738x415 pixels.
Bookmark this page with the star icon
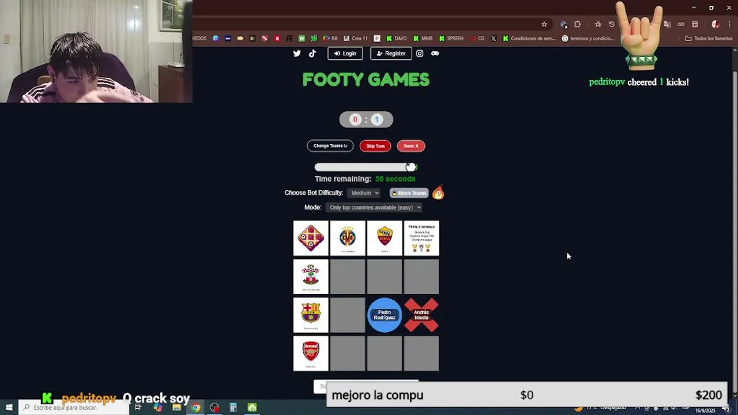coord(544,24)
